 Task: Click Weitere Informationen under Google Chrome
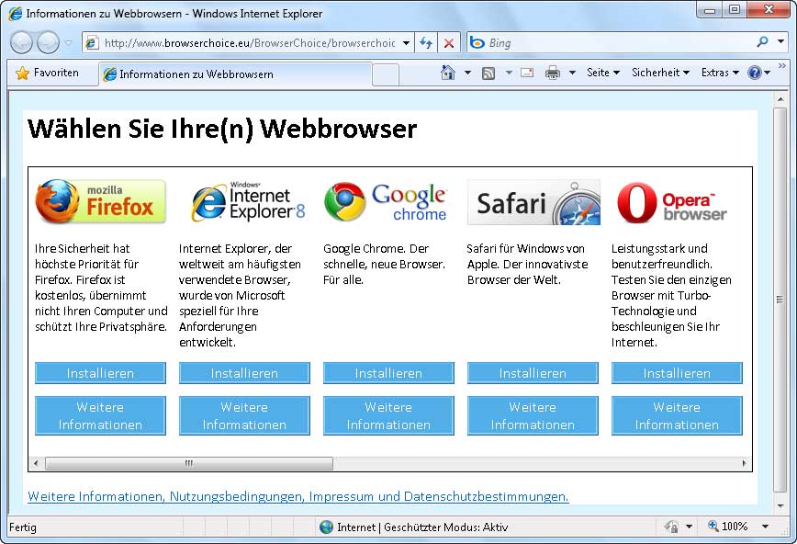click(x=388, y=415)
